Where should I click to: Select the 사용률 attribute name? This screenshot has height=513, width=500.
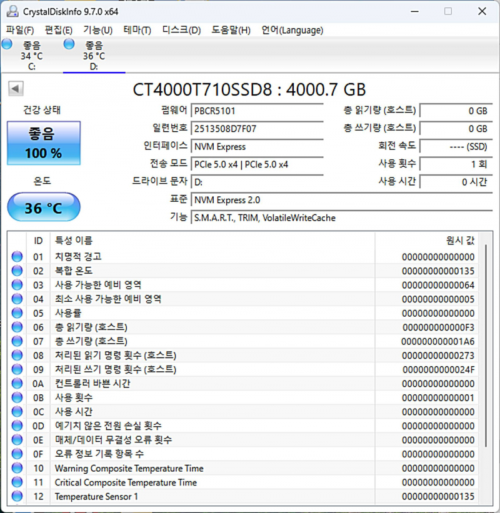tap(67, 313)
